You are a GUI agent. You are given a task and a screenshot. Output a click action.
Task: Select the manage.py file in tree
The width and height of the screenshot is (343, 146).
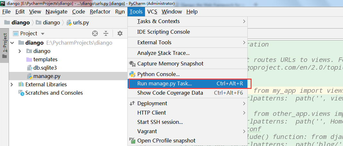(x=47, y=76)
